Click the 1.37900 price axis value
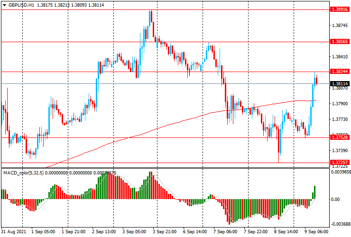351x237 pixels. click(x=340, y=104)
